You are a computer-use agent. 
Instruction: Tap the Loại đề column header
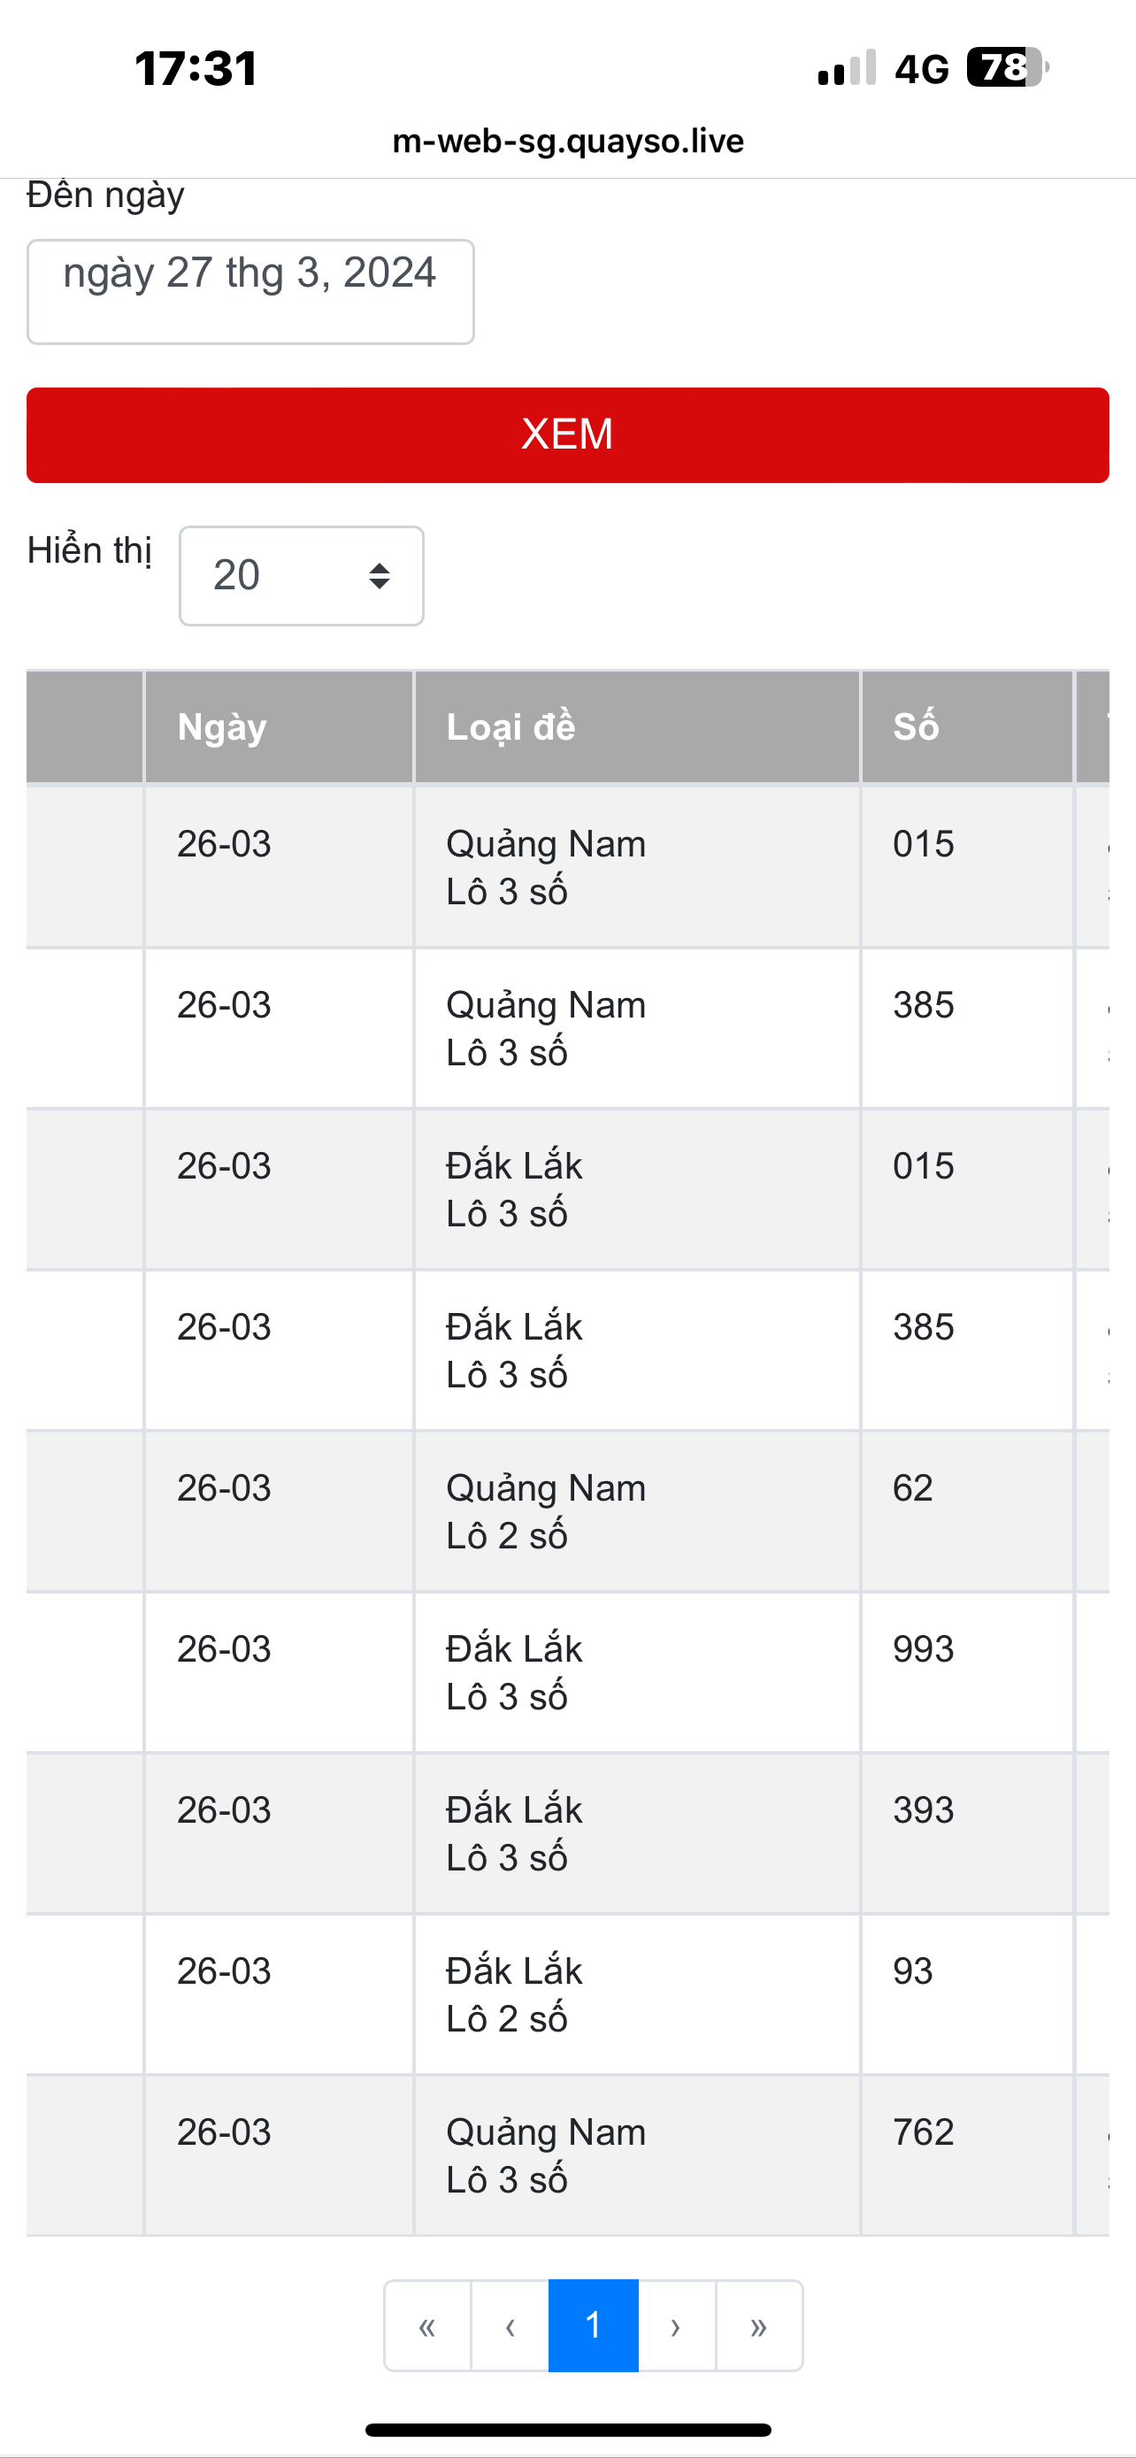pyautogui.click(x=637, y=727)
